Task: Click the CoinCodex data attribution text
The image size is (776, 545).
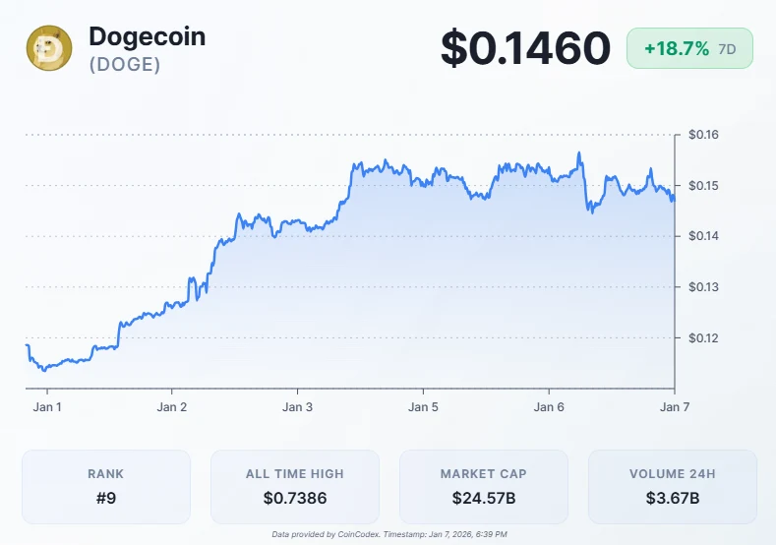Action: (388, 534)
